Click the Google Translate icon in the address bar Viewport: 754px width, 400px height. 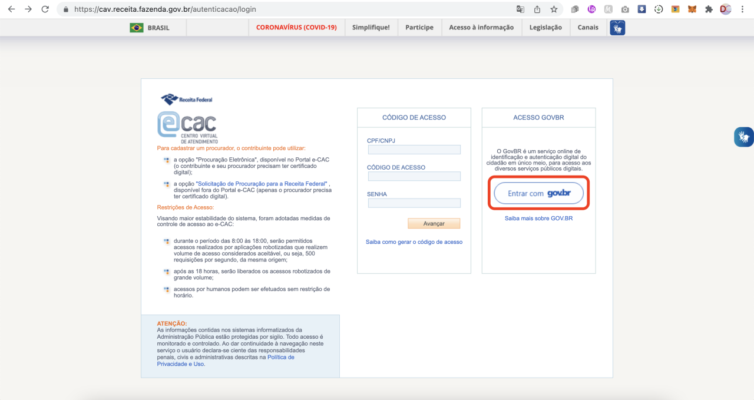point(521,9)
